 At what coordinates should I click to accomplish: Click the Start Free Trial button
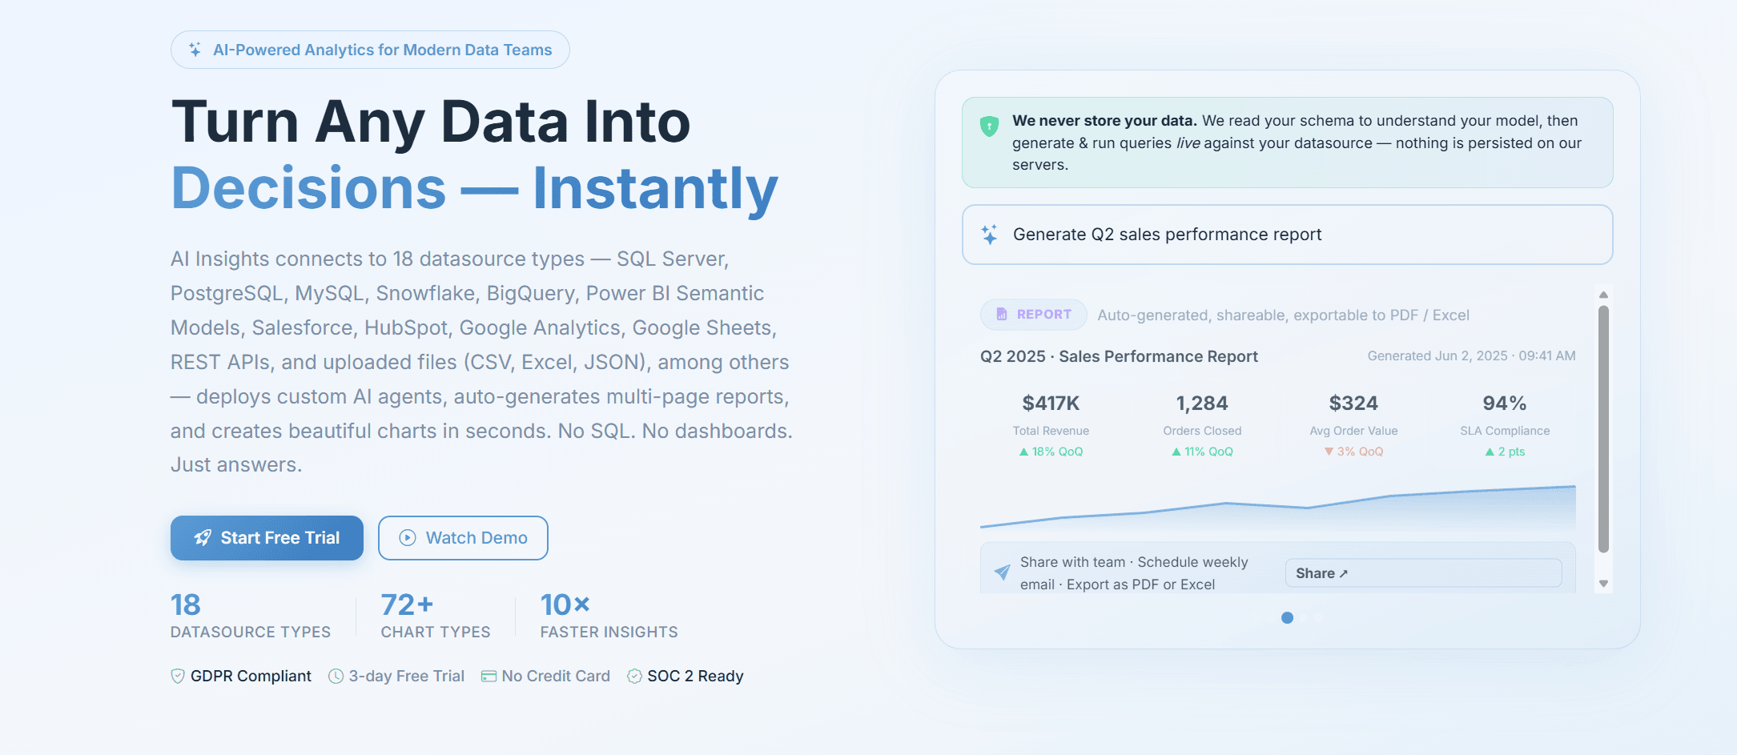coord(267,538)
